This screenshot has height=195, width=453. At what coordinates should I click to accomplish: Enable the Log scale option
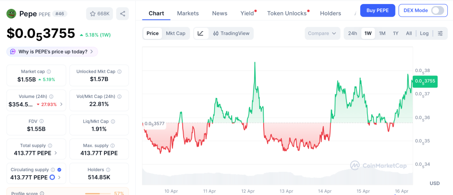(424, 34)
